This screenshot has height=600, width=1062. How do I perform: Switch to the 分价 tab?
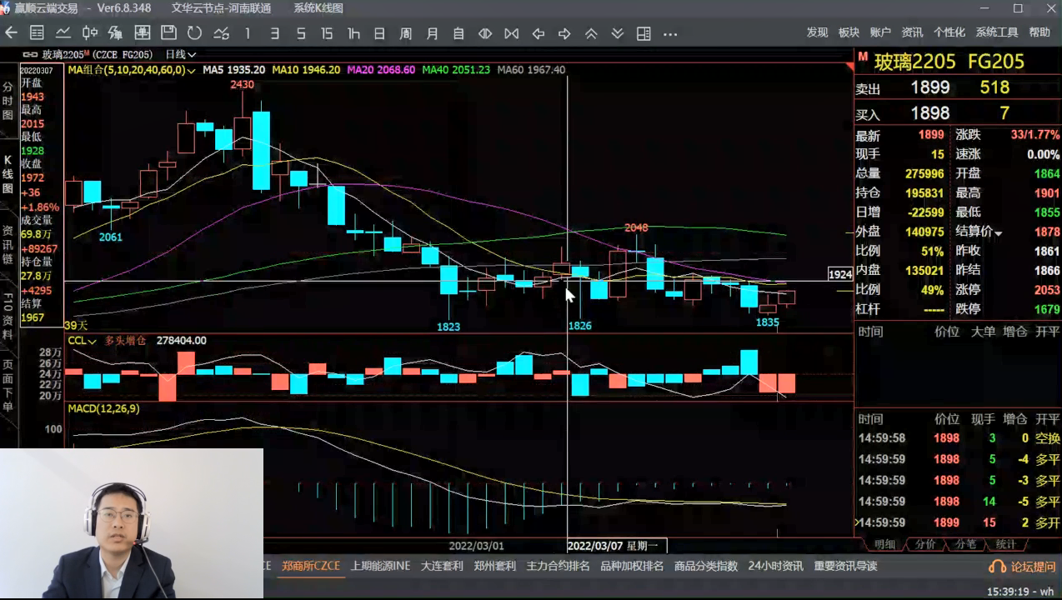(925, 544)
